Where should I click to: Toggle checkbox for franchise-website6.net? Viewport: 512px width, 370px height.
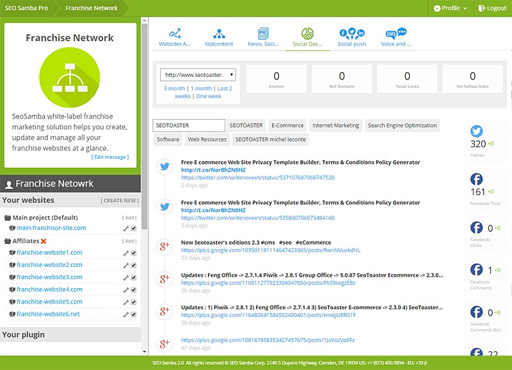click(134, 314)
